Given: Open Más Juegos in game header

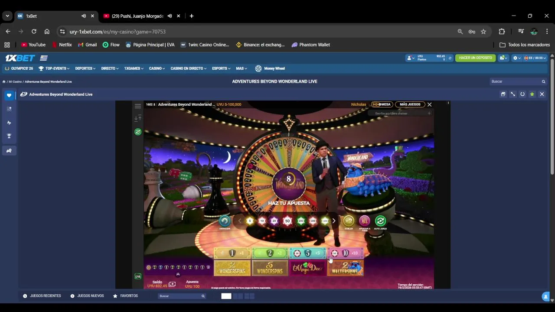Looking at the screenshot, I should pos(410,104).
